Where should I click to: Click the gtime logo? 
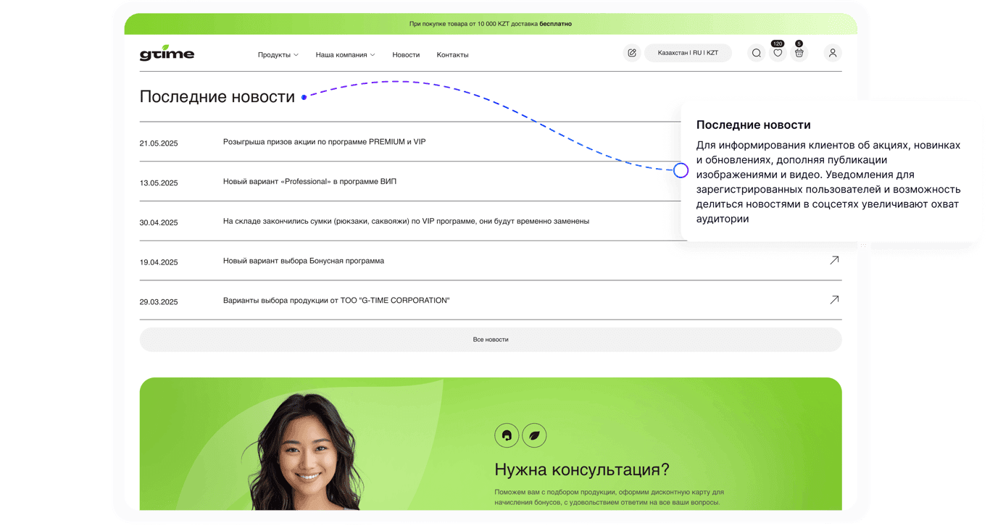(167, 52)
